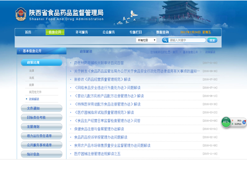Click the national emblem logo in the header
Image resolution: width=247 pixels, height=170 pixels.
[21, 14]
